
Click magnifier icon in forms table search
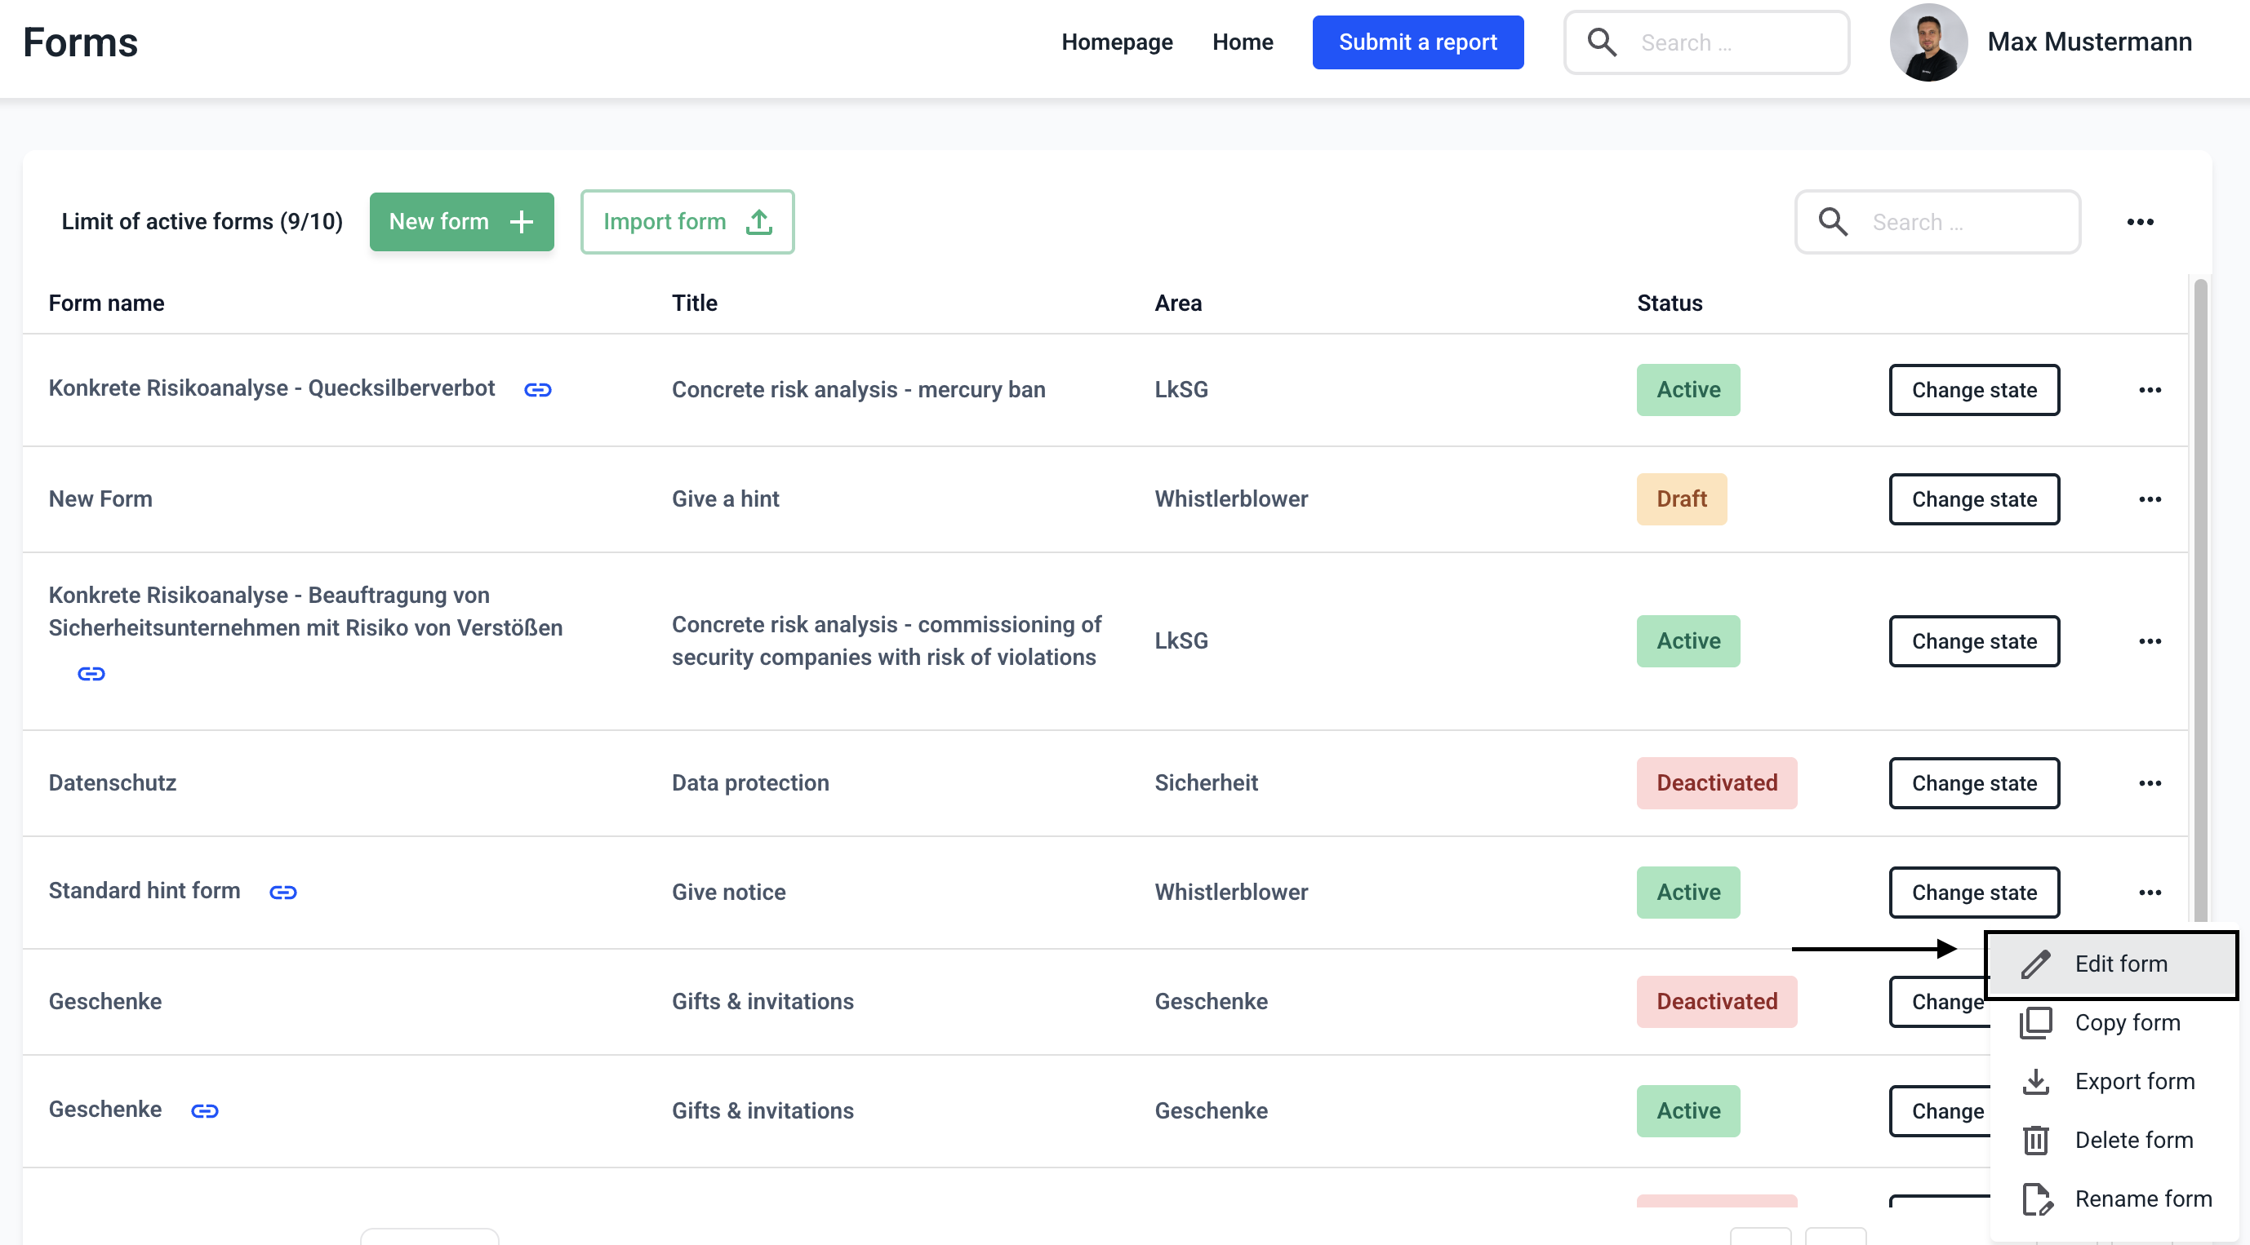(1833, 222)
